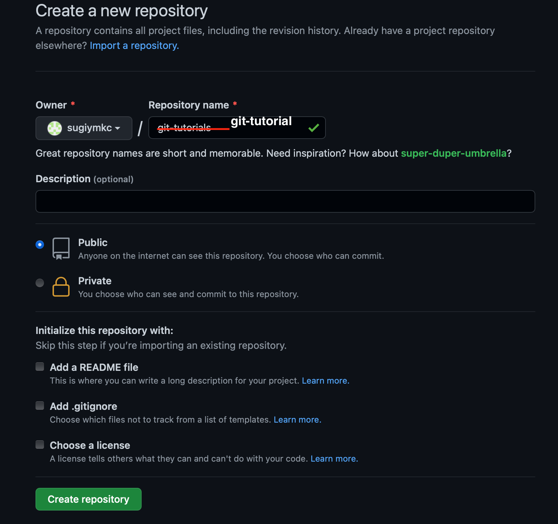The height and width of the screenshot is (524, 558).
Task: Select the Public visibility radio button
Action: [x=40, y=245]
